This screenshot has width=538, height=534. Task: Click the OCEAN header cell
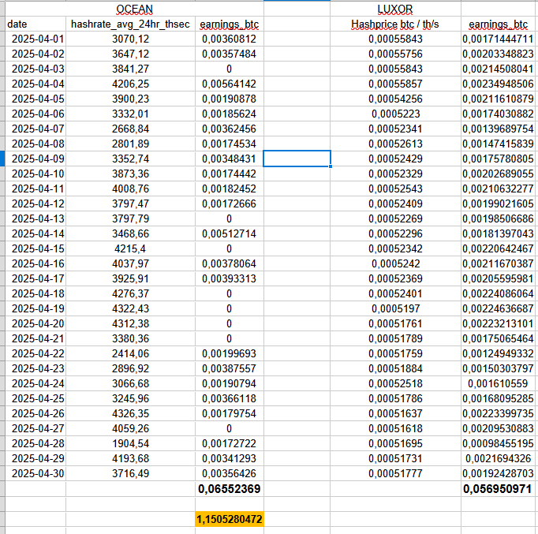(134, 9)
